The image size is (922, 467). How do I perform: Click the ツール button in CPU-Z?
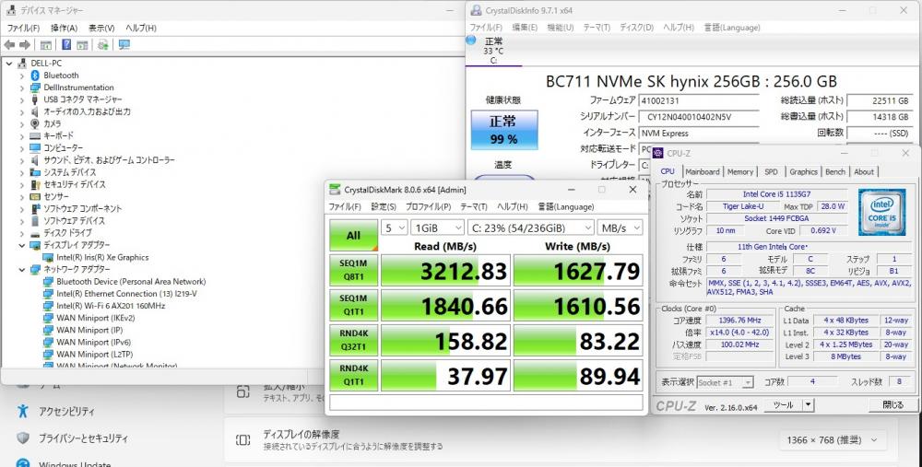point(783,404)
